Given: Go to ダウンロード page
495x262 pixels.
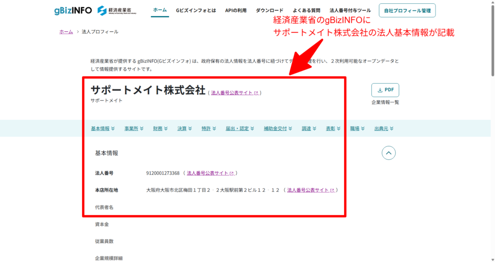Looking at the screenshot, I should pyautogui.click(x=269, y=11).
